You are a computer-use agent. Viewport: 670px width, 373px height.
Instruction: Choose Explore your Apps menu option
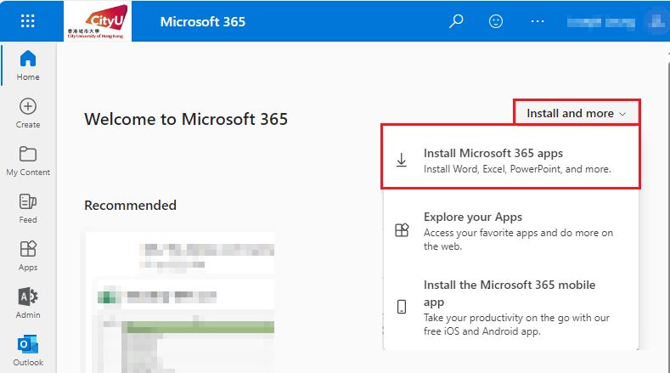(x=511, y=231)
